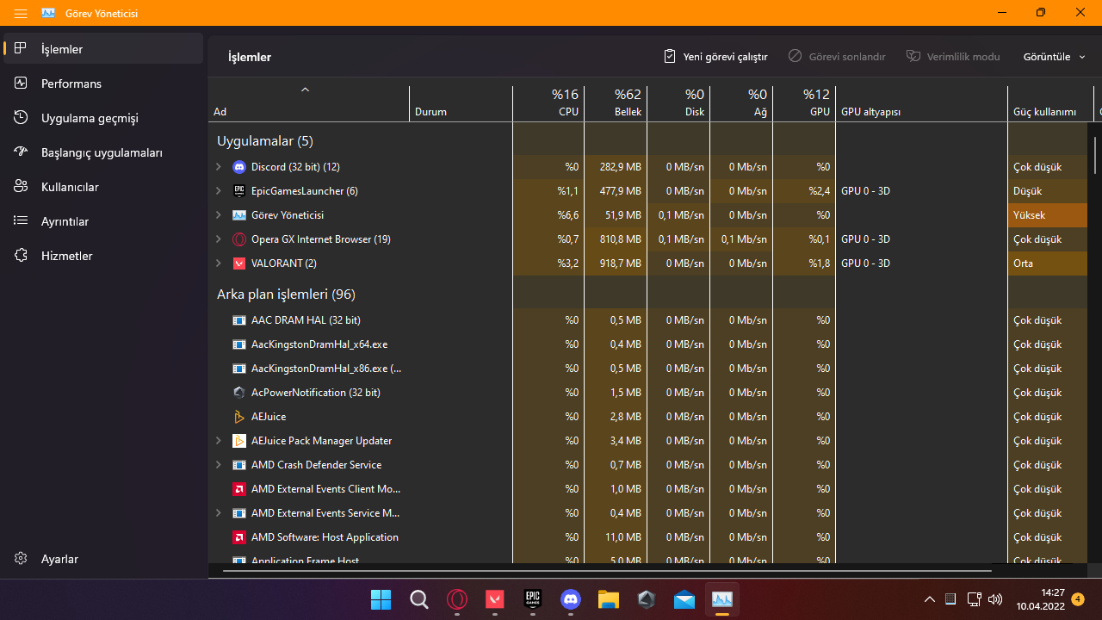Viewport: 1102px width, 620px height.
Task: Expand the Discord (32 bit) process group
Action: click(x=219, y=167)
